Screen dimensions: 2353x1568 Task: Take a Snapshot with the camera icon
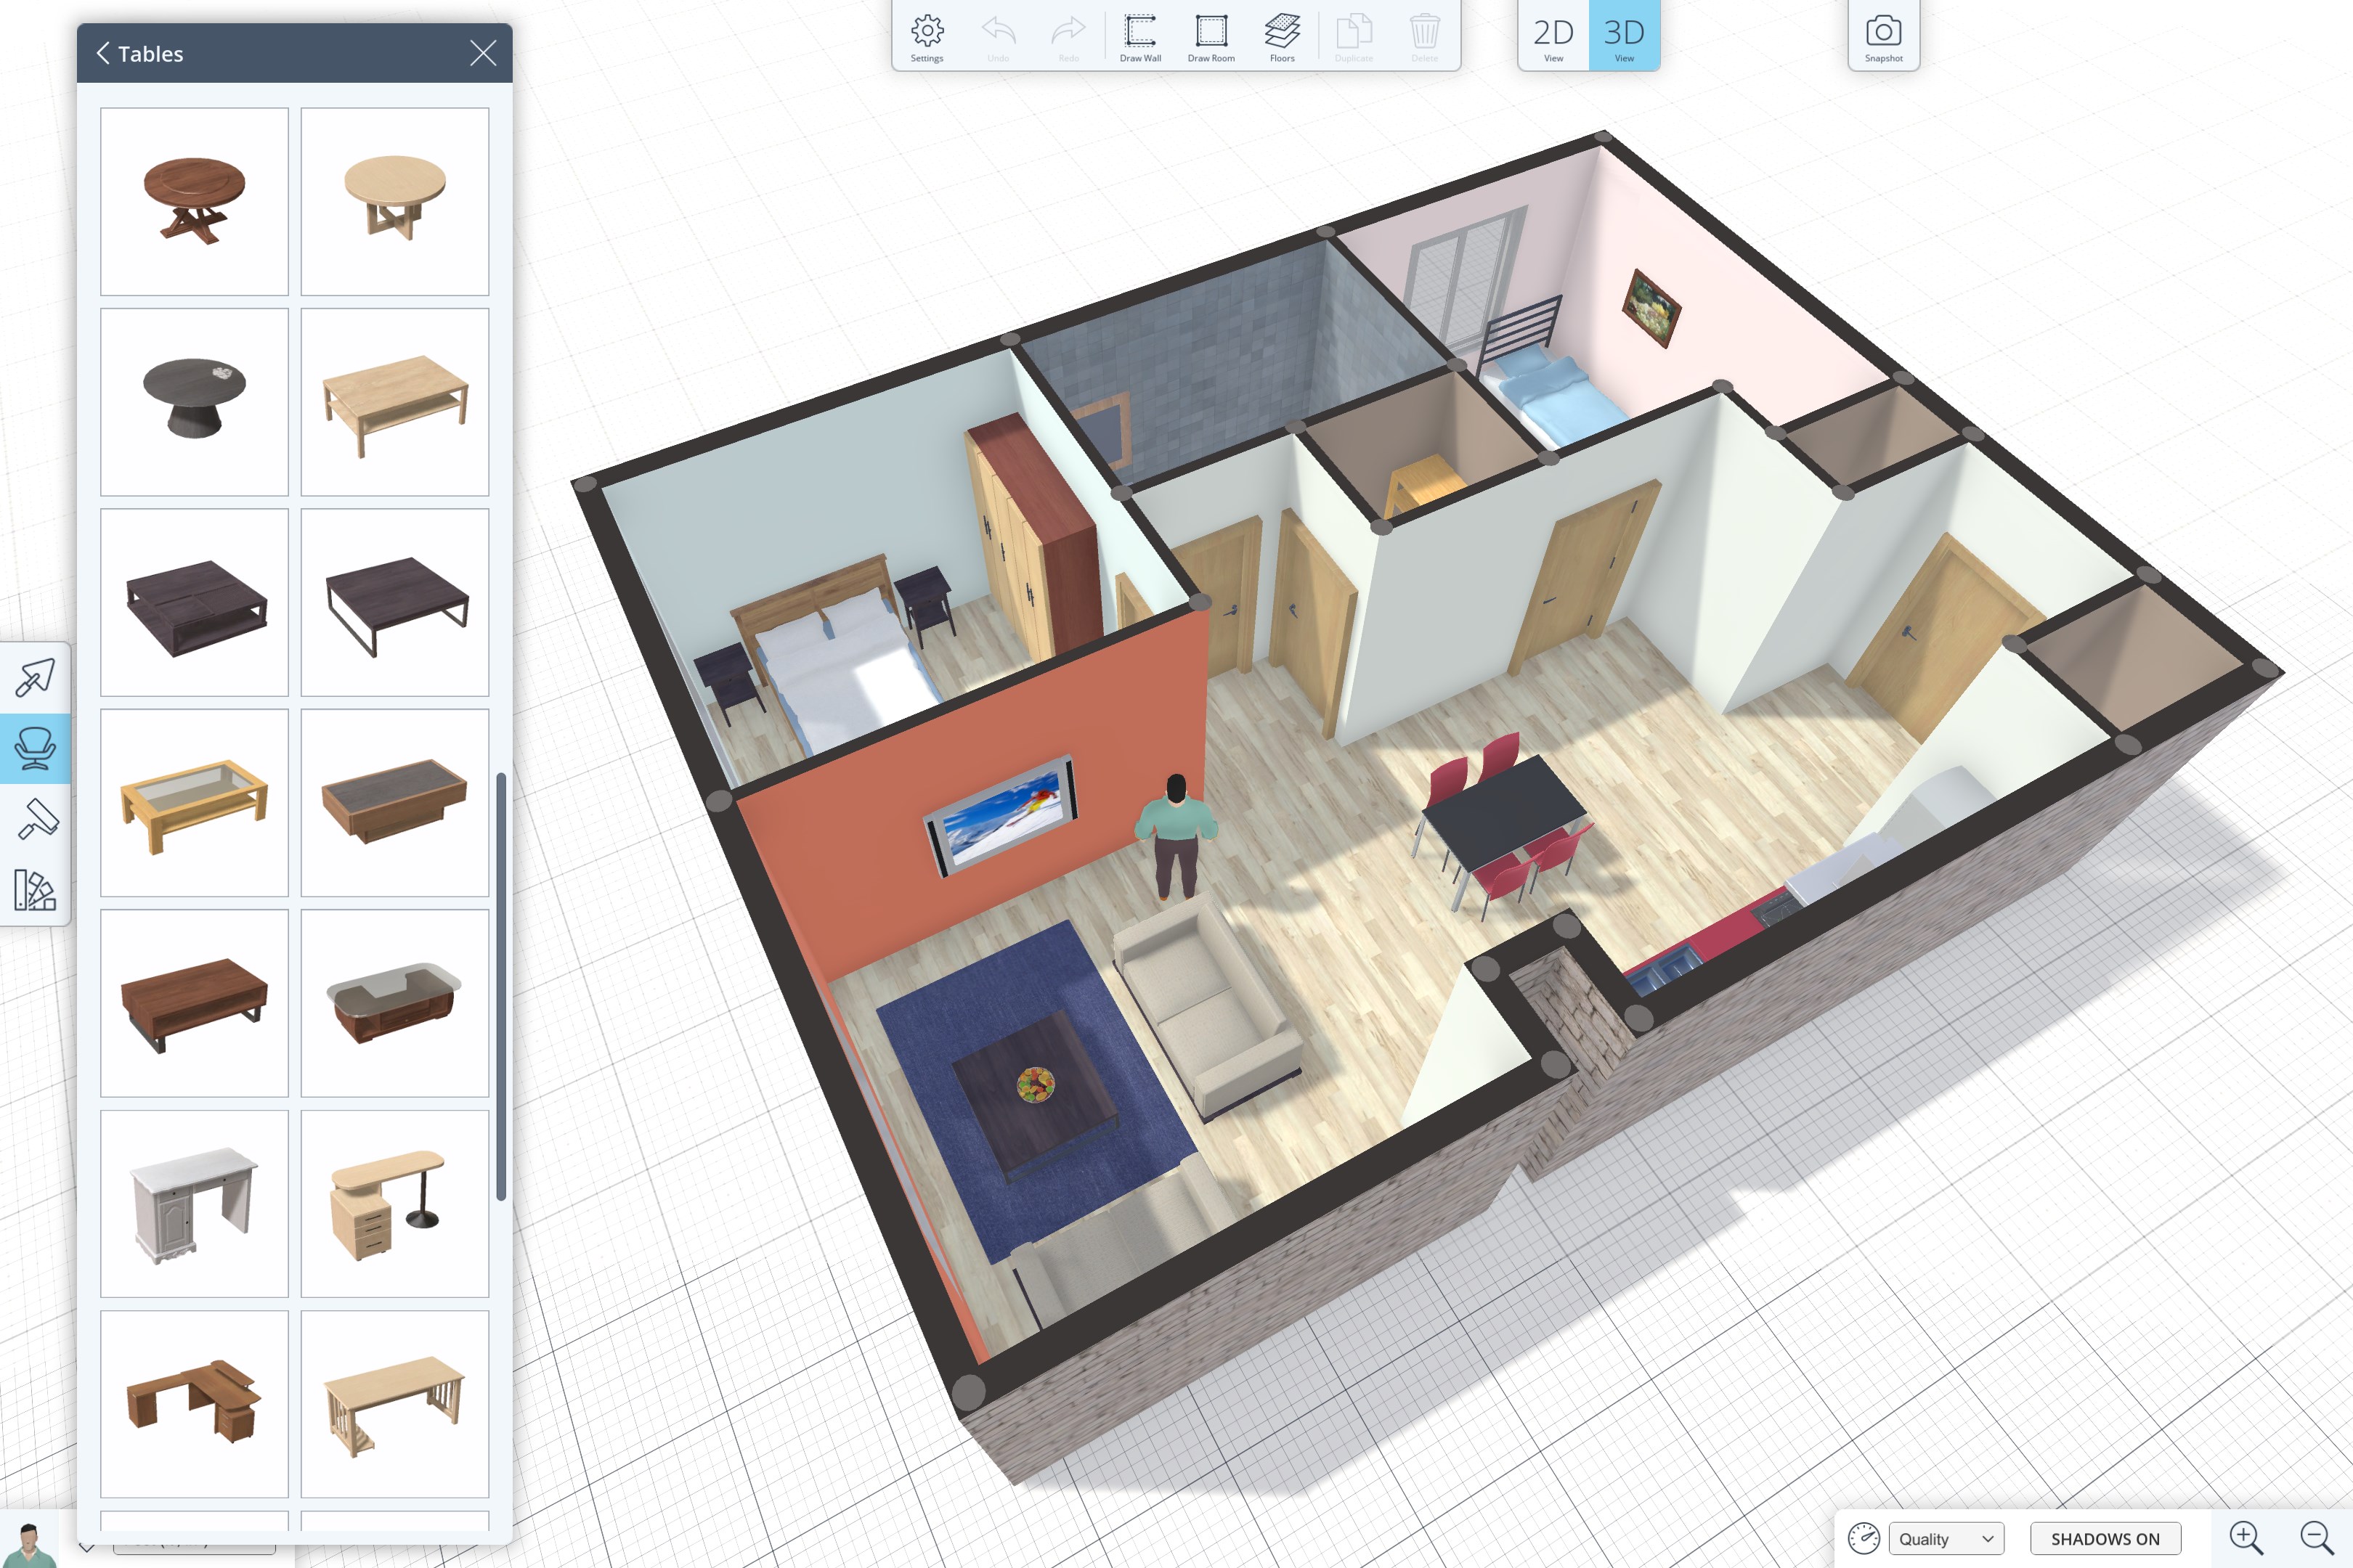(1883, 37)
